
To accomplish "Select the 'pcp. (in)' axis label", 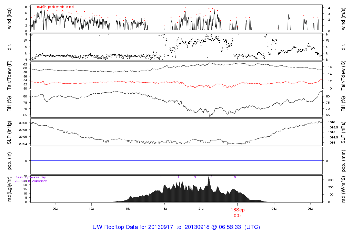I will coord(9,161).
